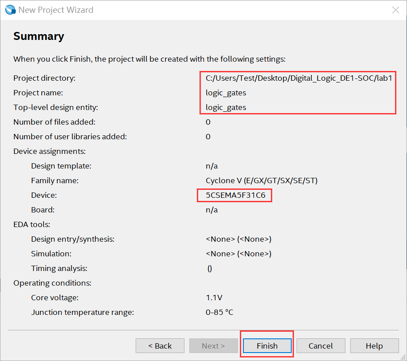
Task: Click the Top-level design entity label
Action: coord(56,107)
